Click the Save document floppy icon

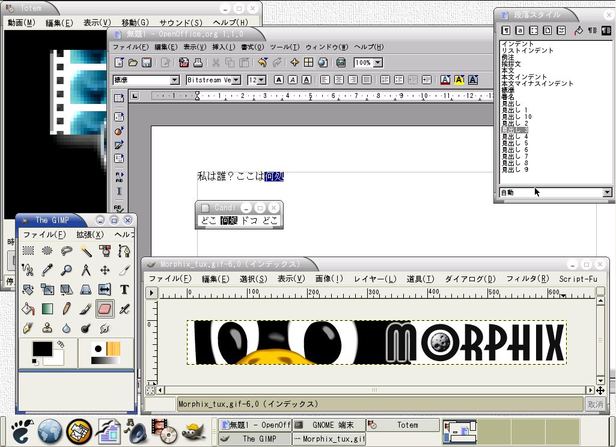147,62
